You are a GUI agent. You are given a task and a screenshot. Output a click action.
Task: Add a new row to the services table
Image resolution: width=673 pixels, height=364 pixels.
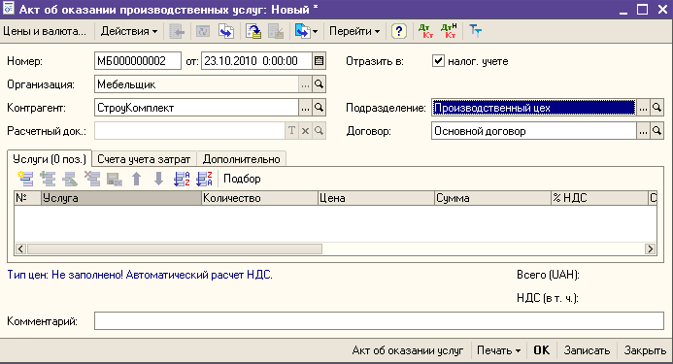tap(25, 179)
